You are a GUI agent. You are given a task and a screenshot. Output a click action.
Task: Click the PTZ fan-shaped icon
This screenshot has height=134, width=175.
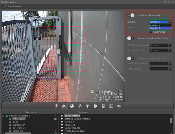[x=95, y=106]
